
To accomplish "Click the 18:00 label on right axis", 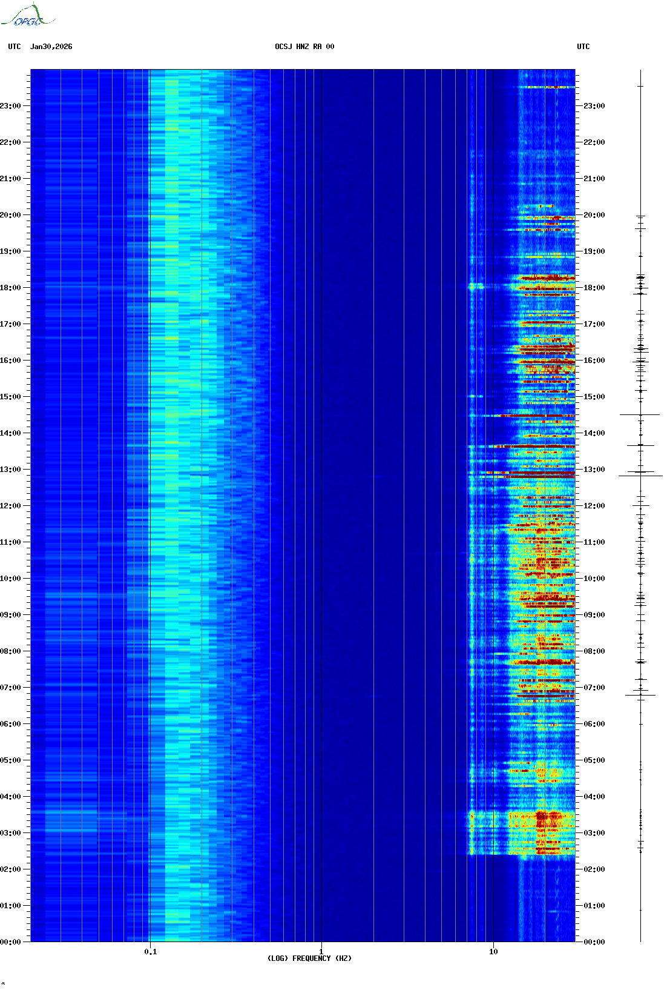I will click(594, 288).
